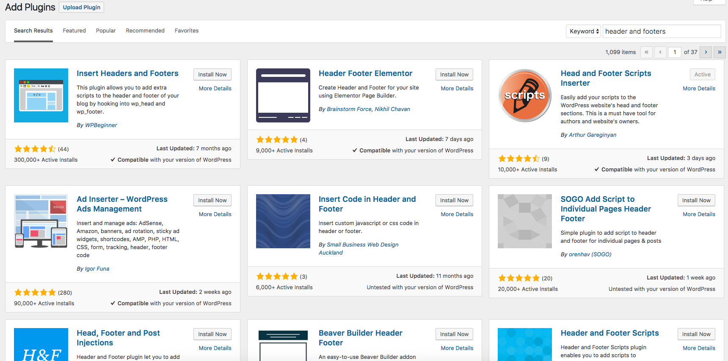Install Head, Footer and Post Injections

pyautogui.click(x=212, y=334)
